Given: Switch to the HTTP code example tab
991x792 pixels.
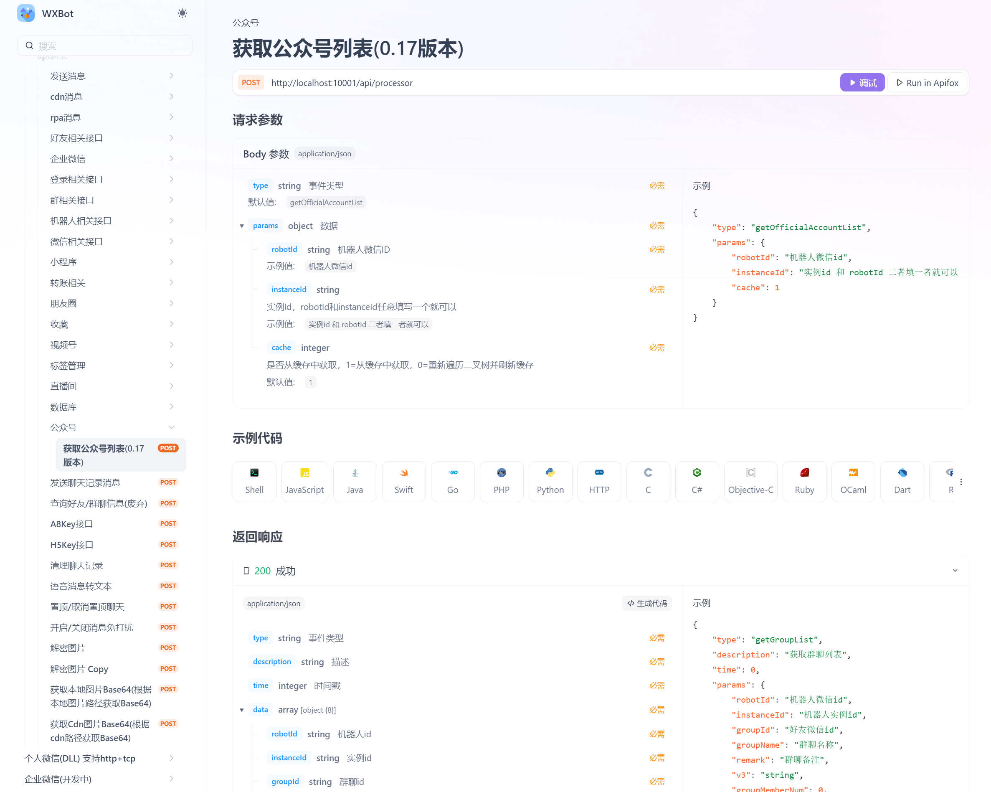Looking at the screenshot, I should pos(599,481).
